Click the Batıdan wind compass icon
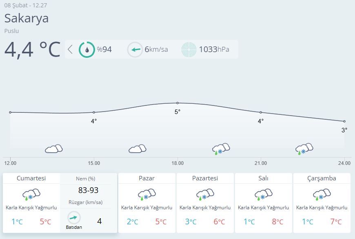The width and height of the screenshot is (355, 239). (74, 218)
